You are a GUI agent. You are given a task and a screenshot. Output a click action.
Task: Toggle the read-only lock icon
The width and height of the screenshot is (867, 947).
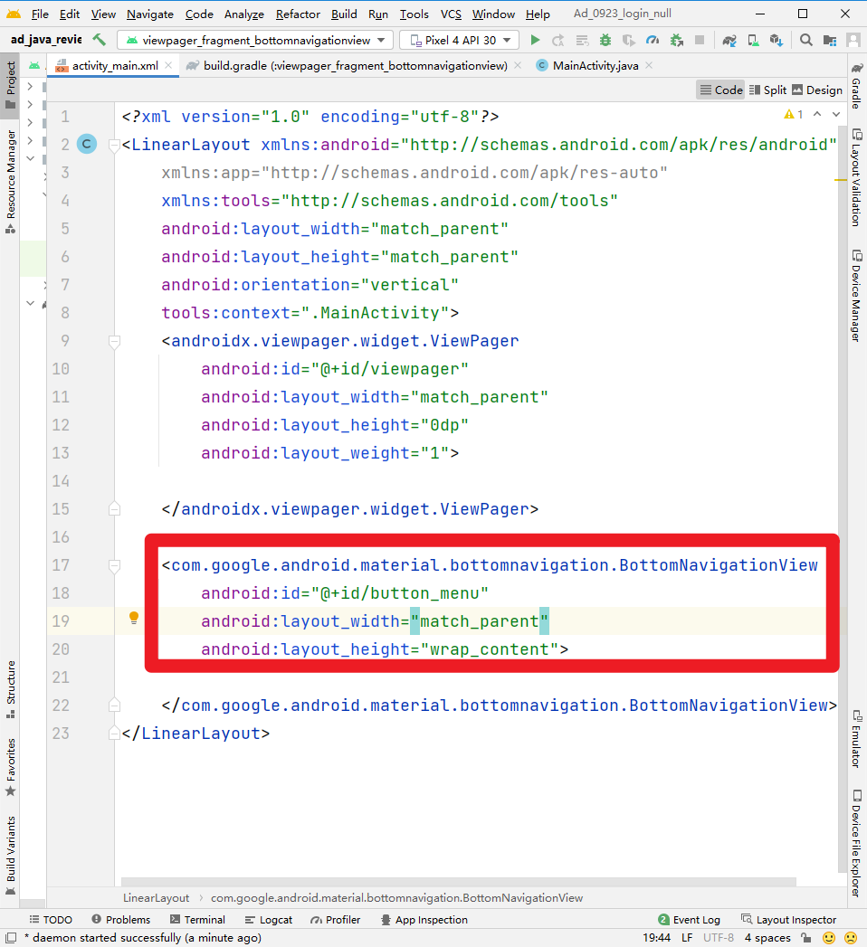[806, 937]
